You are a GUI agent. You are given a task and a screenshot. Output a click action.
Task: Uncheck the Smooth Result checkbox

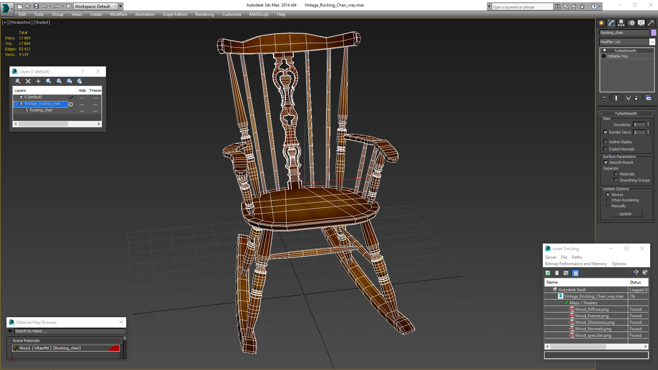click(606, 162)
